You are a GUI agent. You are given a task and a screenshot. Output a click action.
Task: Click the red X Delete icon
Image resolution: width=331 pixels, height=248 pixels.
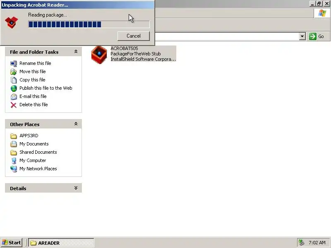point(14,105)
